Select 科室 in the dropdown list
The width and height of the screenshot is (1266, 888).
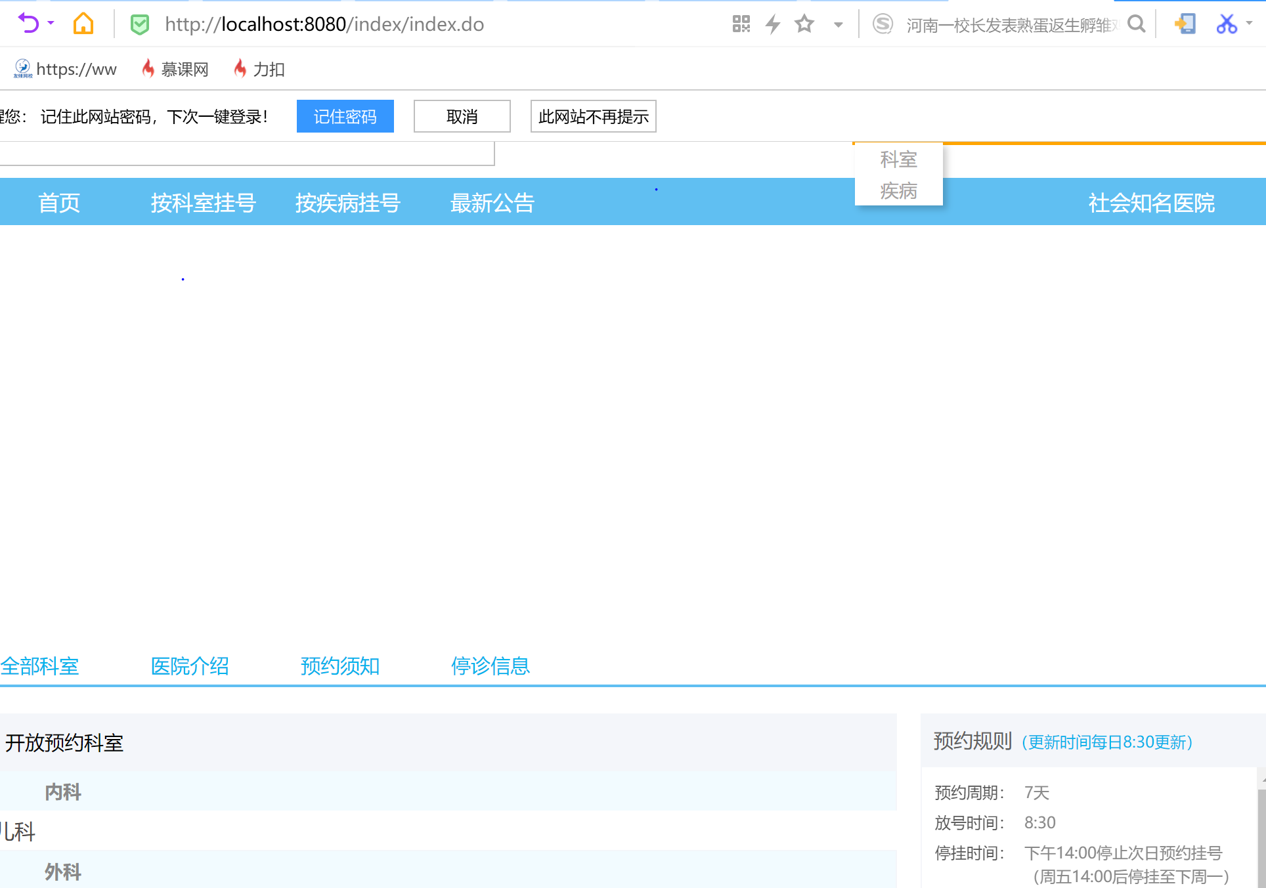899,159
